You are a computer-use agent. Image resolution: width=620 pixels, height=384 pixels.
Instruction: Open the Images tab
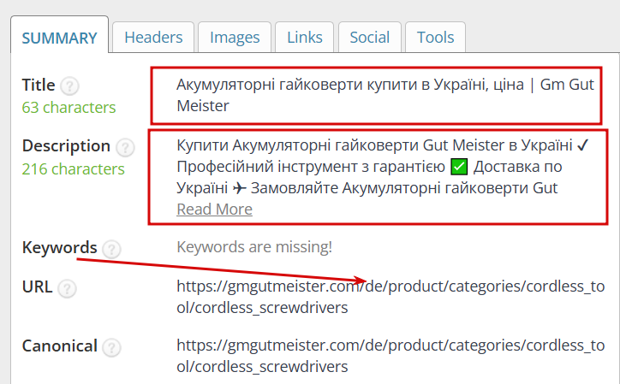pyautogui.click(x=235, y=38)
